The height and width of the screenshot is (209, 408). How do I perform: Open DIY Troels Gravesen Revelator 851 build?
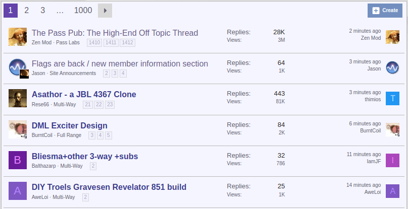(109, 187)
